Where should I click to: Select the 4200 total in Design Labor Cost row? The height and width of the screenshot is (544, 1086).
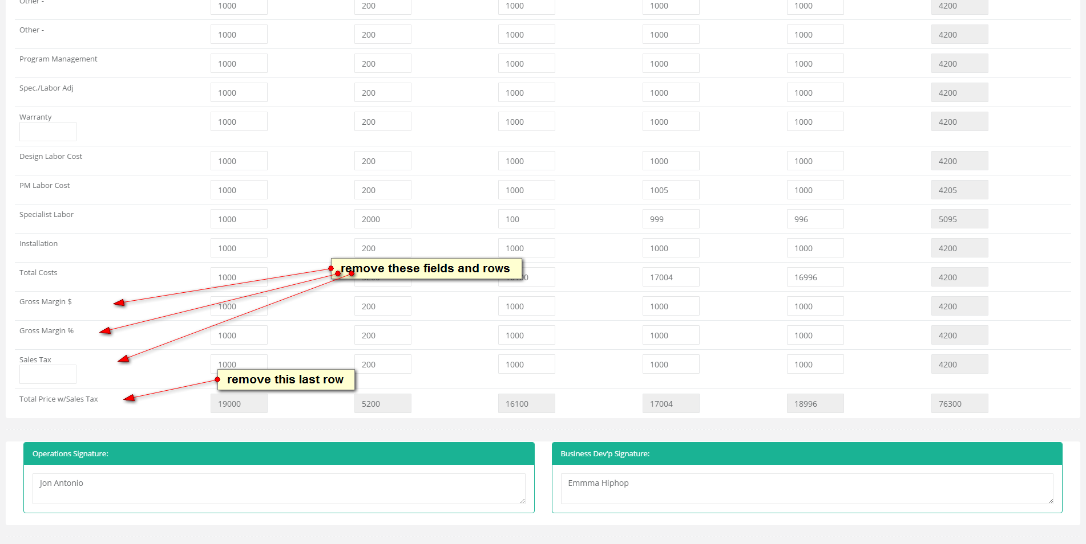tap(960, 161)
